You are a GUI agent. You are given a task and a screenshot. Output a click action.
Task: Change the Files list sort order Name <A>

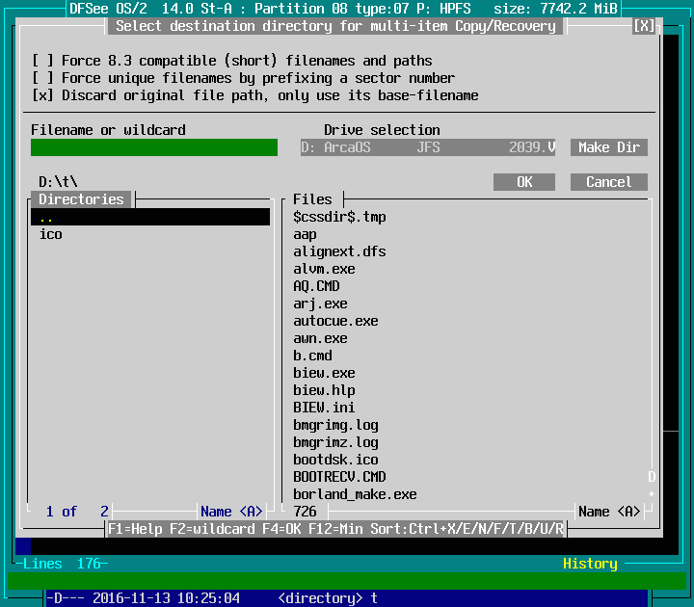click(609, 512)
